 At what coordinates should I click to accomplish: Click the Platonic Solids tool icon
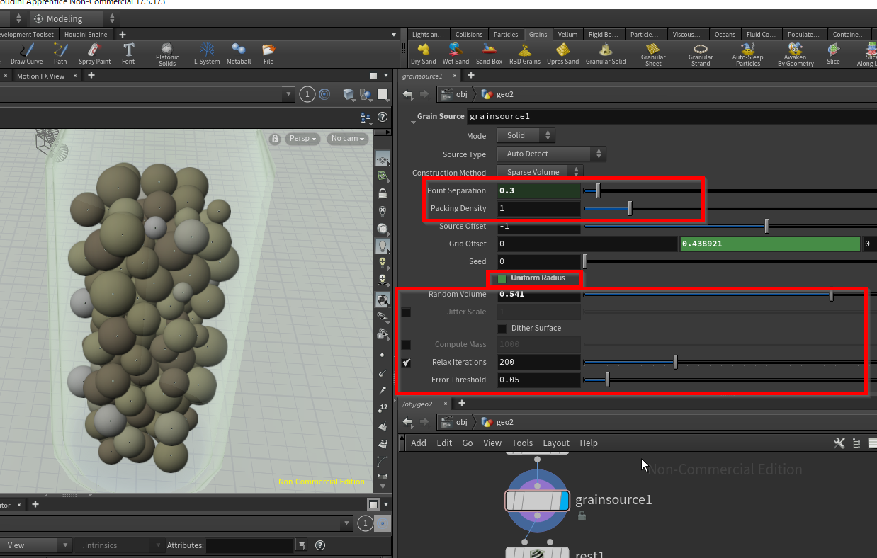[x=167, y=54]
